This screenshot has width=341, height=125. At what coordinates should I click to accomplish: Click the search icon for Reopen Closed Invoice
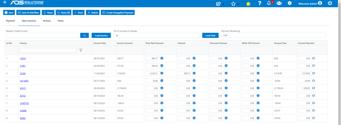[x=85, y=35]
